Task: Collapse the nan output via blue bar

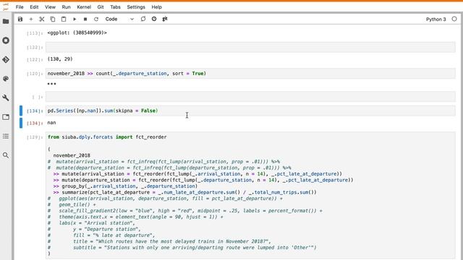Action: click(x=21, y=123)
